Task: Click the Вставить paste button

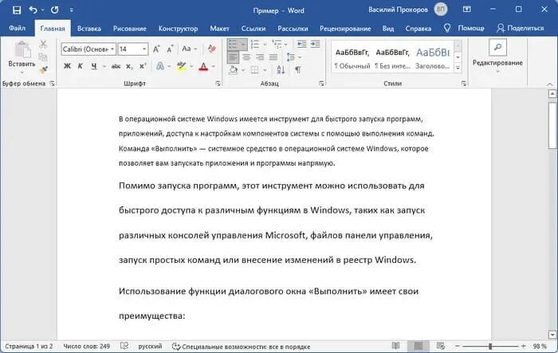Action: 22,57
